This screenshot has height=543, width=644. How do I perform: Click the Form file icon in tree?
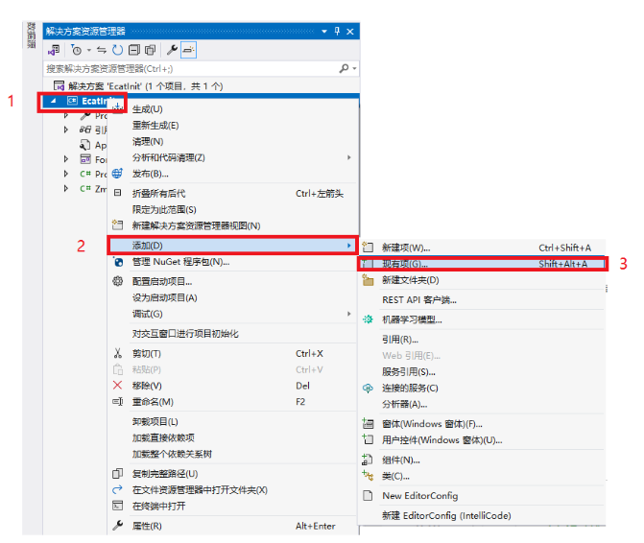pyautogui.click(x=85, y=159)
